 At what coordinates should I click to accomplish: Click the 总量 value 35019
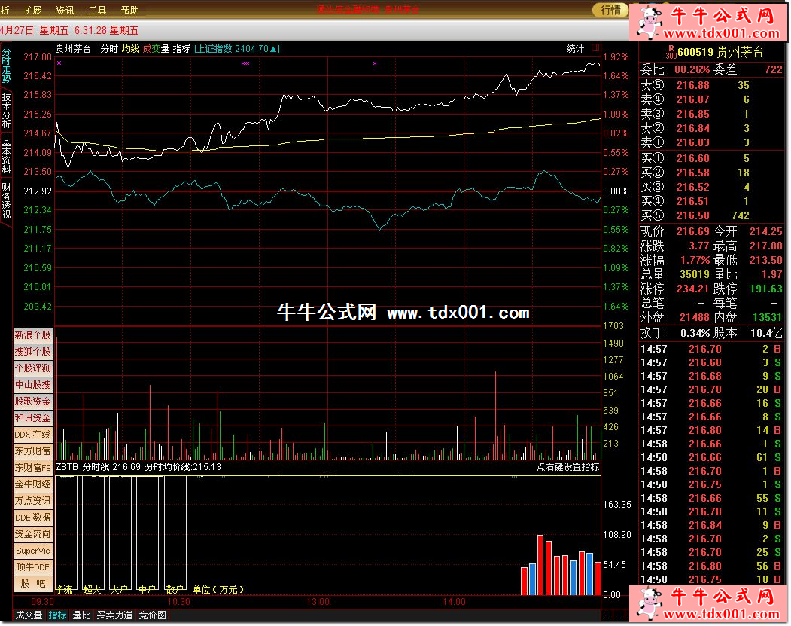click(695, 274)
